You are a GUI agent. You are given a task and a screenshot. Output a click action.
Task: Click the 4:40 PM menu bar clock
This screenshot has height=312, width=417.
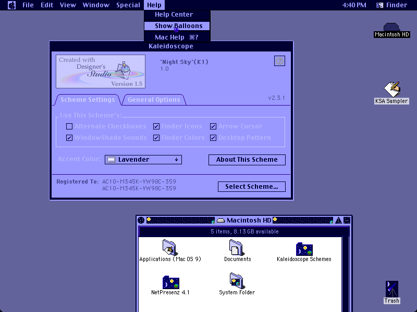point(354,5)
